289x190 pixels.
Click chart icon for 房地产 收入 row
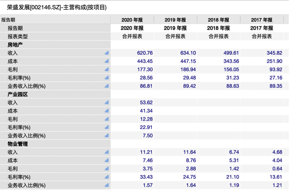coord(107,53)
